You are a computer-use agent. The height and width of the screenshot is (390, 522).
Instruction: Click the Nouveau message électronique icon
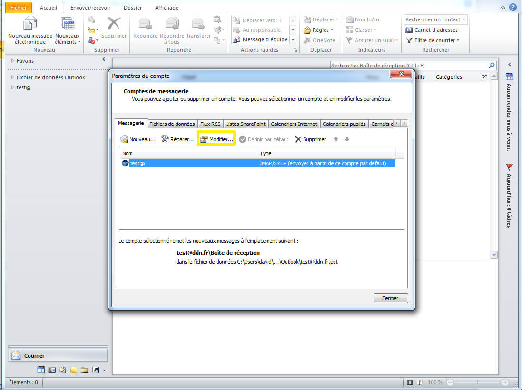click(x=30, y=25)
